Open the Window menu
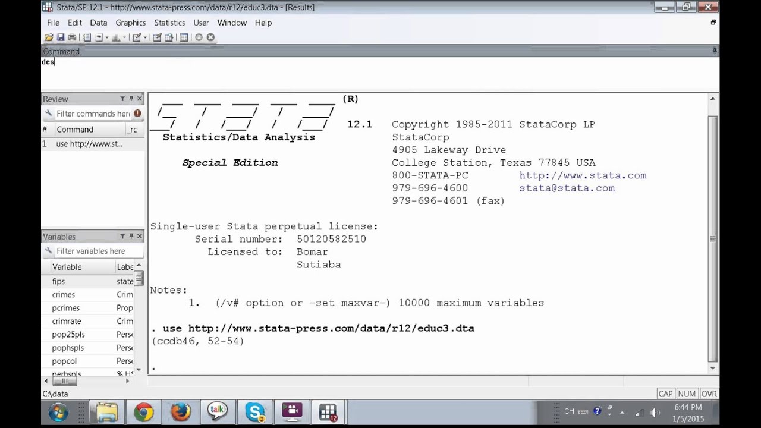The height and width of the screenshot is (428, 761). (232, 23)
